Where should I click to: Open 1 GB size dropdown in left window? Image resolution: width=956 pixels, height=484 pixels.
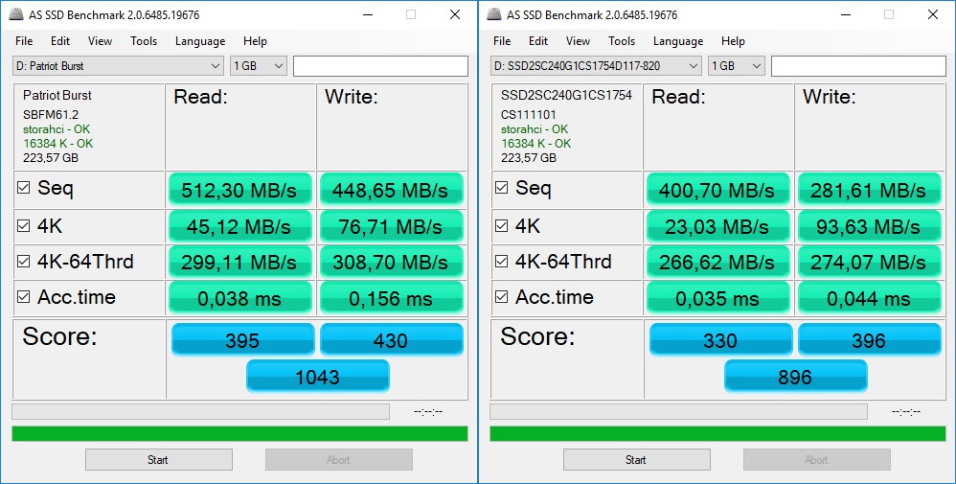259,66
